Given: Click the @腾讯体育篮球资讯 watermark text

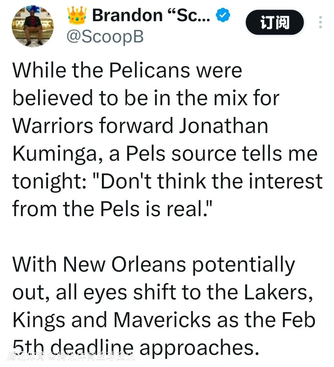Looking at the screenshot, I should click(x=92, y=356).
